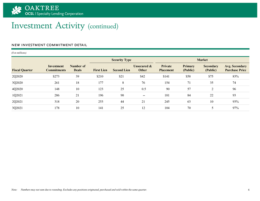Click the New Investment Commitment Detail heading

[x=49, y=45]
